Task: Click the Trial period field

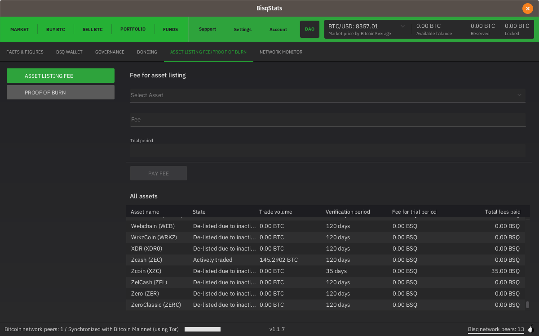Action: (327, 150)
